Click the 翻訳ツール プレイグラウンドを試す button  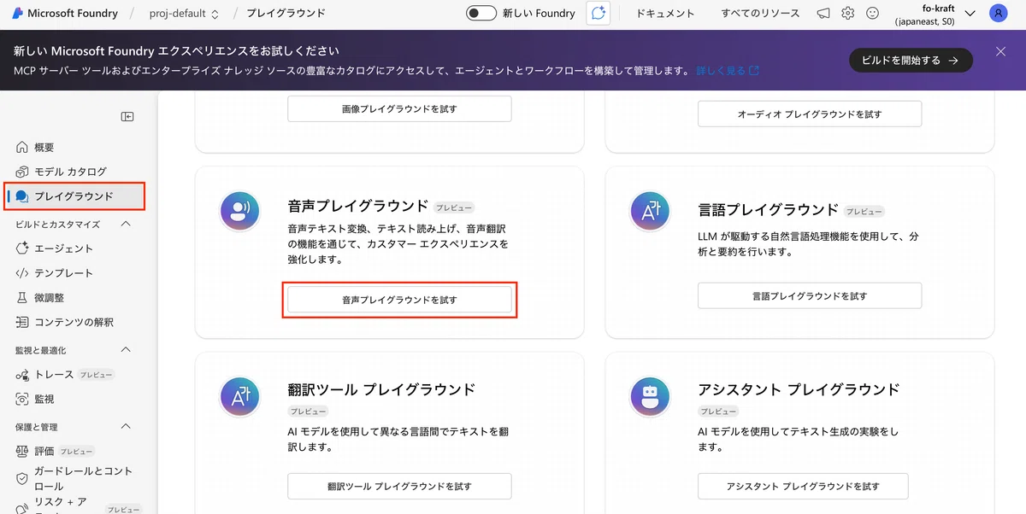click(x=399, y=486)
